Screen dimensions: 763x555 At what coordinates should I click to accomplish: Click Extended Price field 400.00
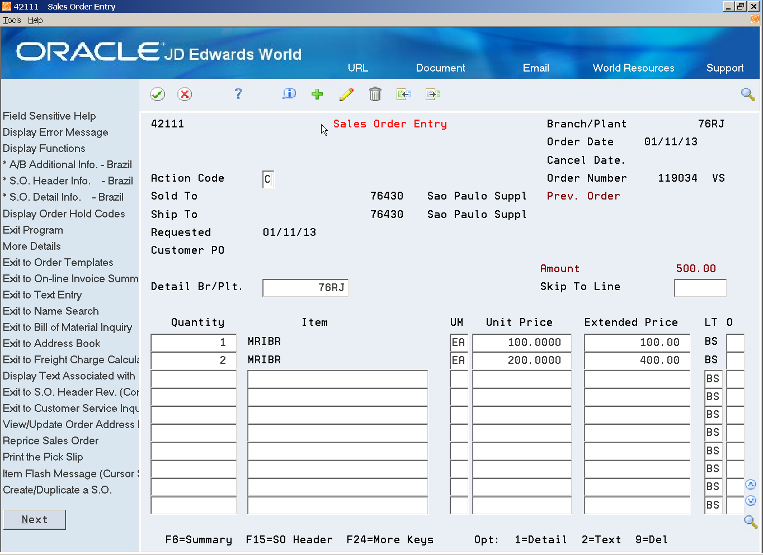click(637, 360)
